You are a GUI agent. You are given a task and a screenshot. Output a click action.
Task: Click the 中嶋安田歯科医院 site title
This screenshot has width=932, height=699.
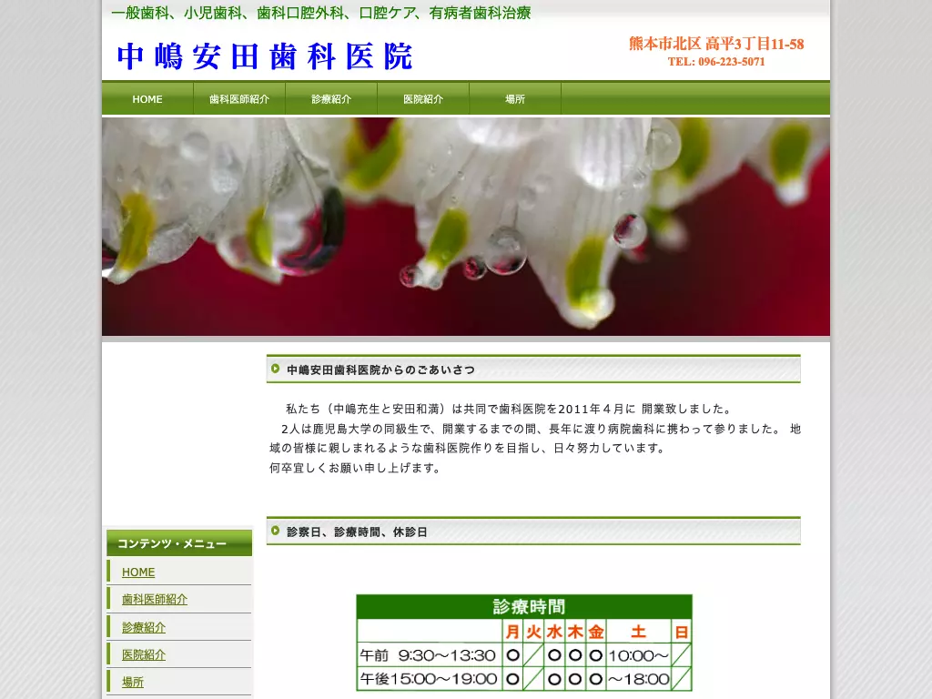click(x=265, y=56)
